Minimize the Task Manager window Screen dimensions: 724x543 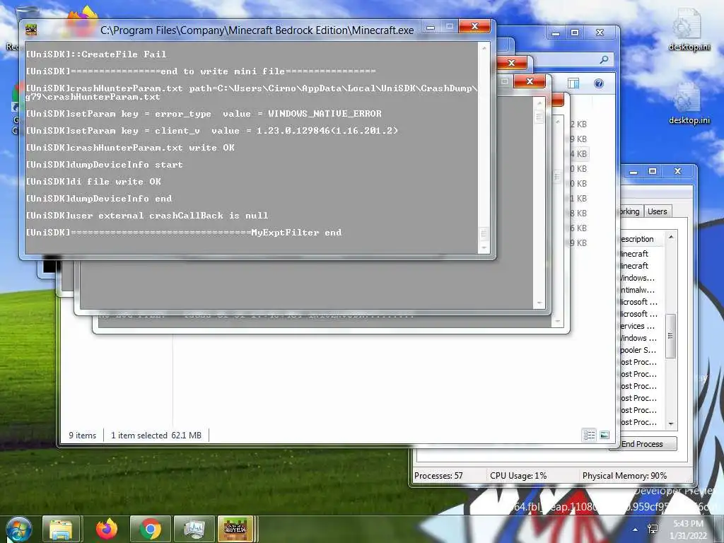point(633,171)
